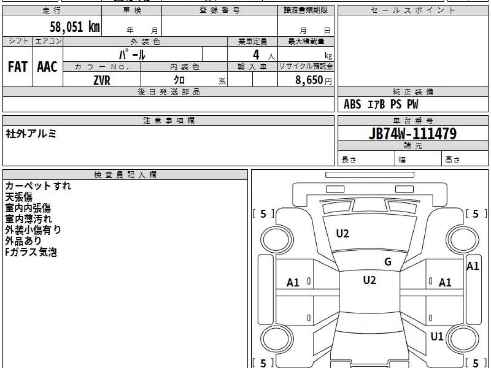Select the note 社外アルミ
The image size is (491, 368).
point(31,133)
